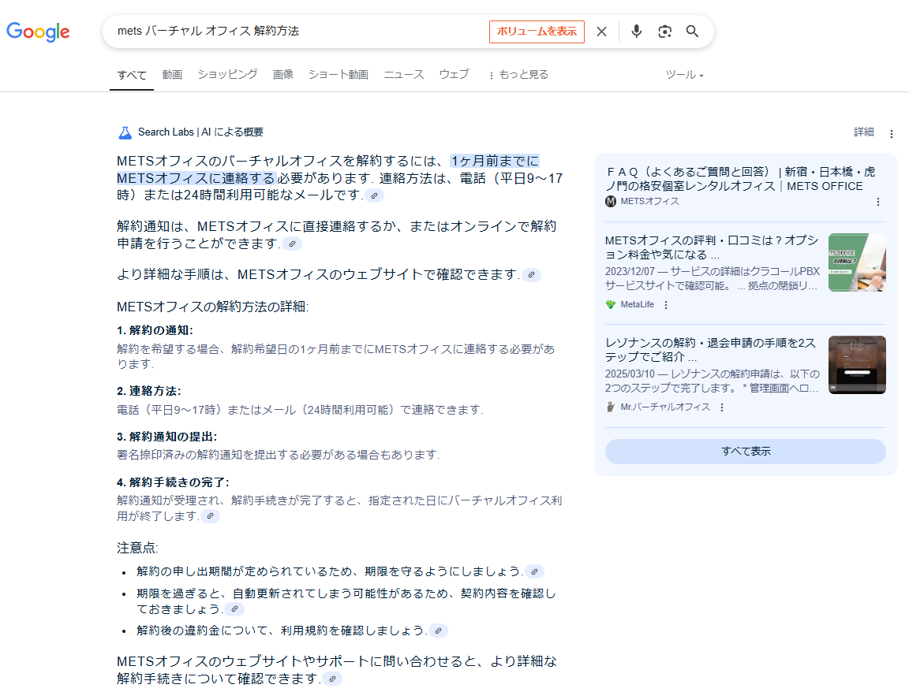This screenshot has width=909, height=692.
Task: Open source link after ウェブサイトで確認できます
Action: point(531,275)
